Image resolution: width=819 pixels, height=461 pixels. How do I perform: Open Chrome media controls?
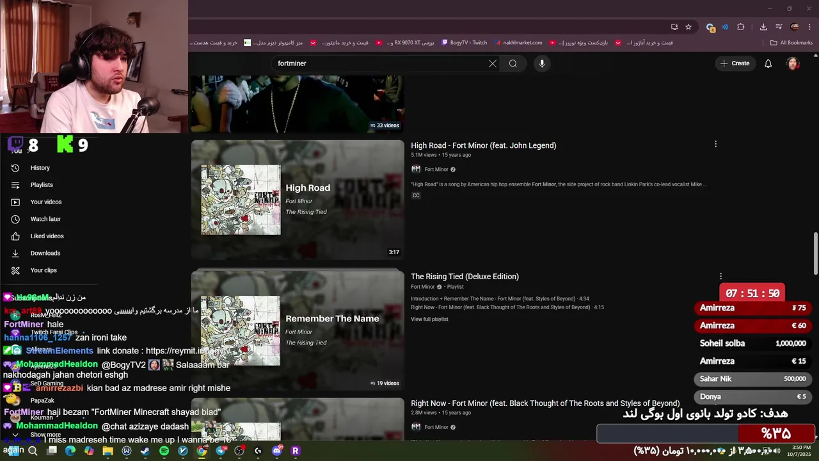[779, 27]
